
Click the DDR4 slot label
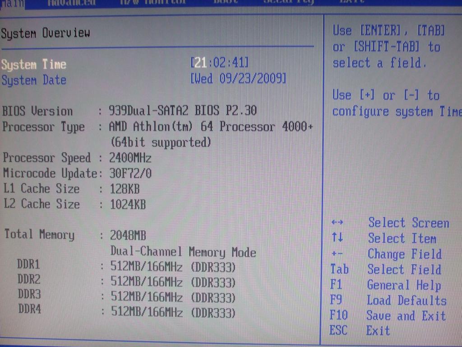(30, 309)
